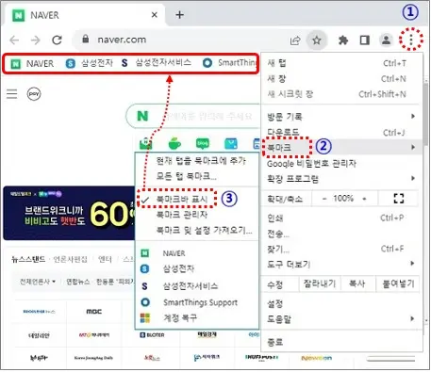This screenshot has width=431, height=372.
Task: Enter fullscreen mode icon
Action: click(x=399, y=199)
